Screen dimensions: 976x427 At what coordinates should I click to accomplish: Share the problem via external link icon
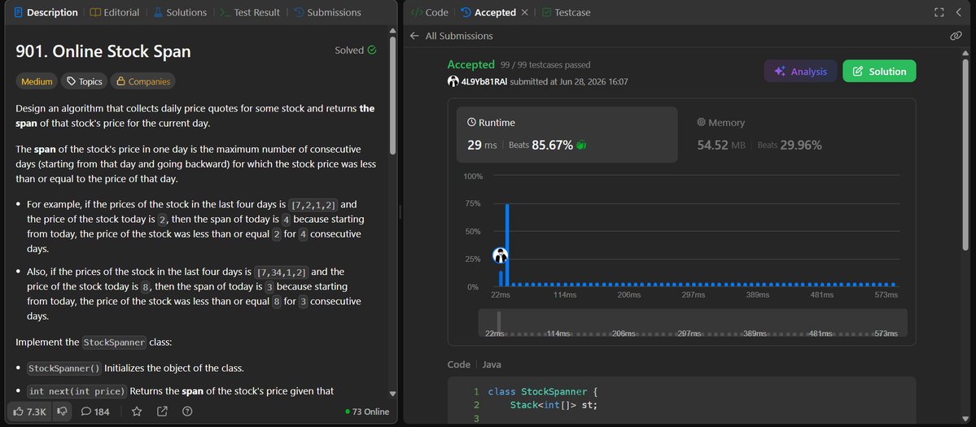[x=162, y=412]
